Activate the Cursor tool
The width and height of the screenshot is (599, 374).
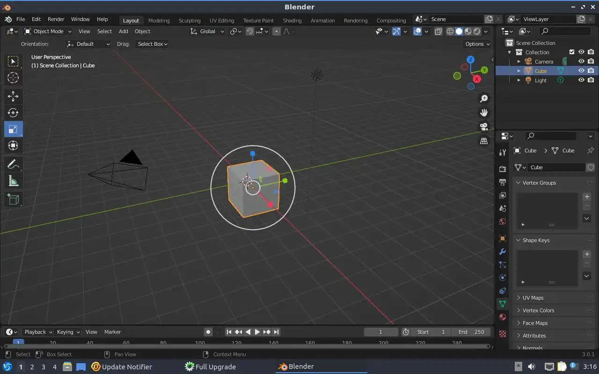click(x=13, y=78)
